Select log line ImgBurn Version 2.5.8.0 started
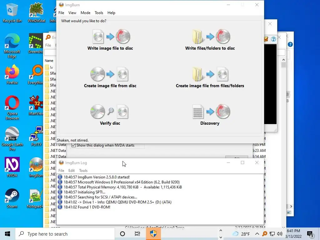 97,177
